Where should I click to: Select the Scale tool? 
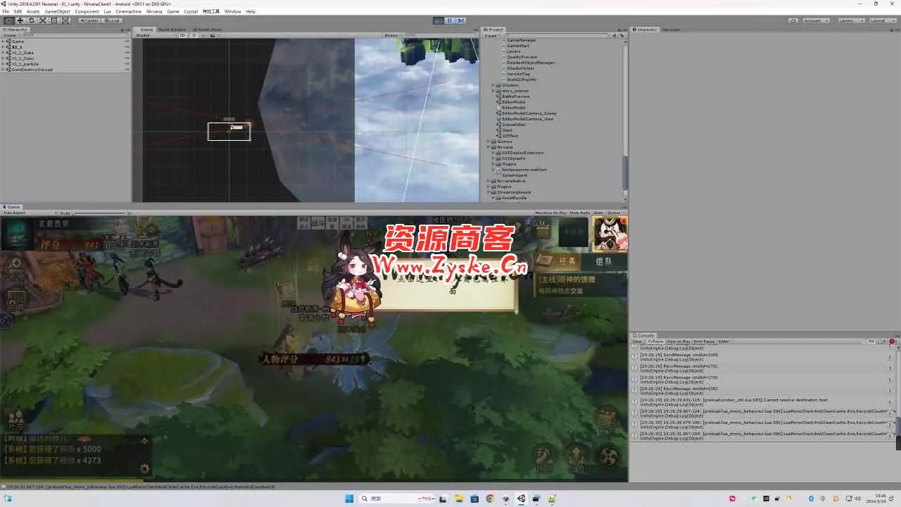pyautogui.click(x=43, y=20)
